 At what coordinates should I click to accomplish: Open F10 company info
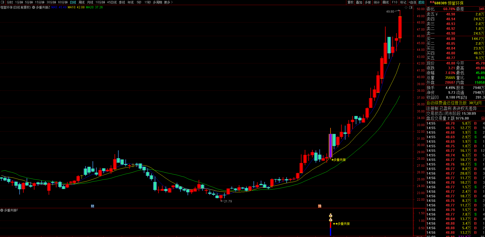pos(395,2)
